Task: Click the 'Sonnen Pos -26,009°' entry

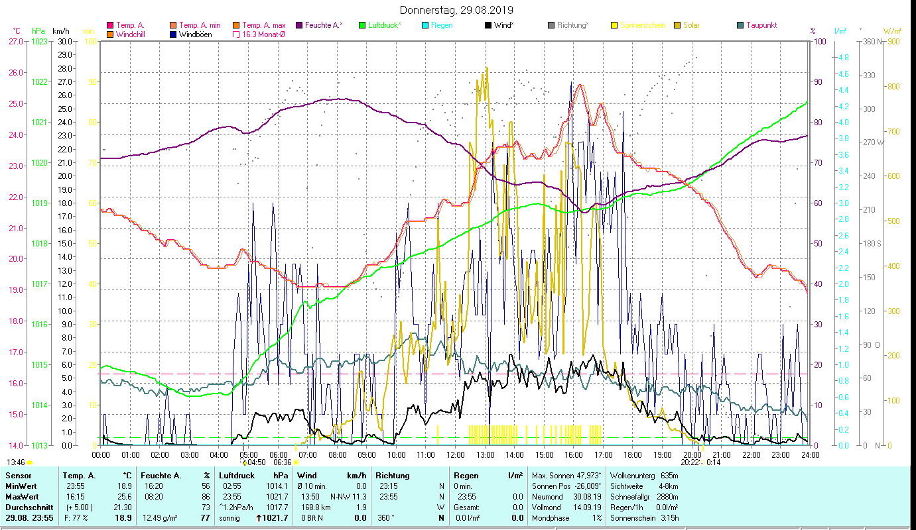Action: click(x=567, y=486)
